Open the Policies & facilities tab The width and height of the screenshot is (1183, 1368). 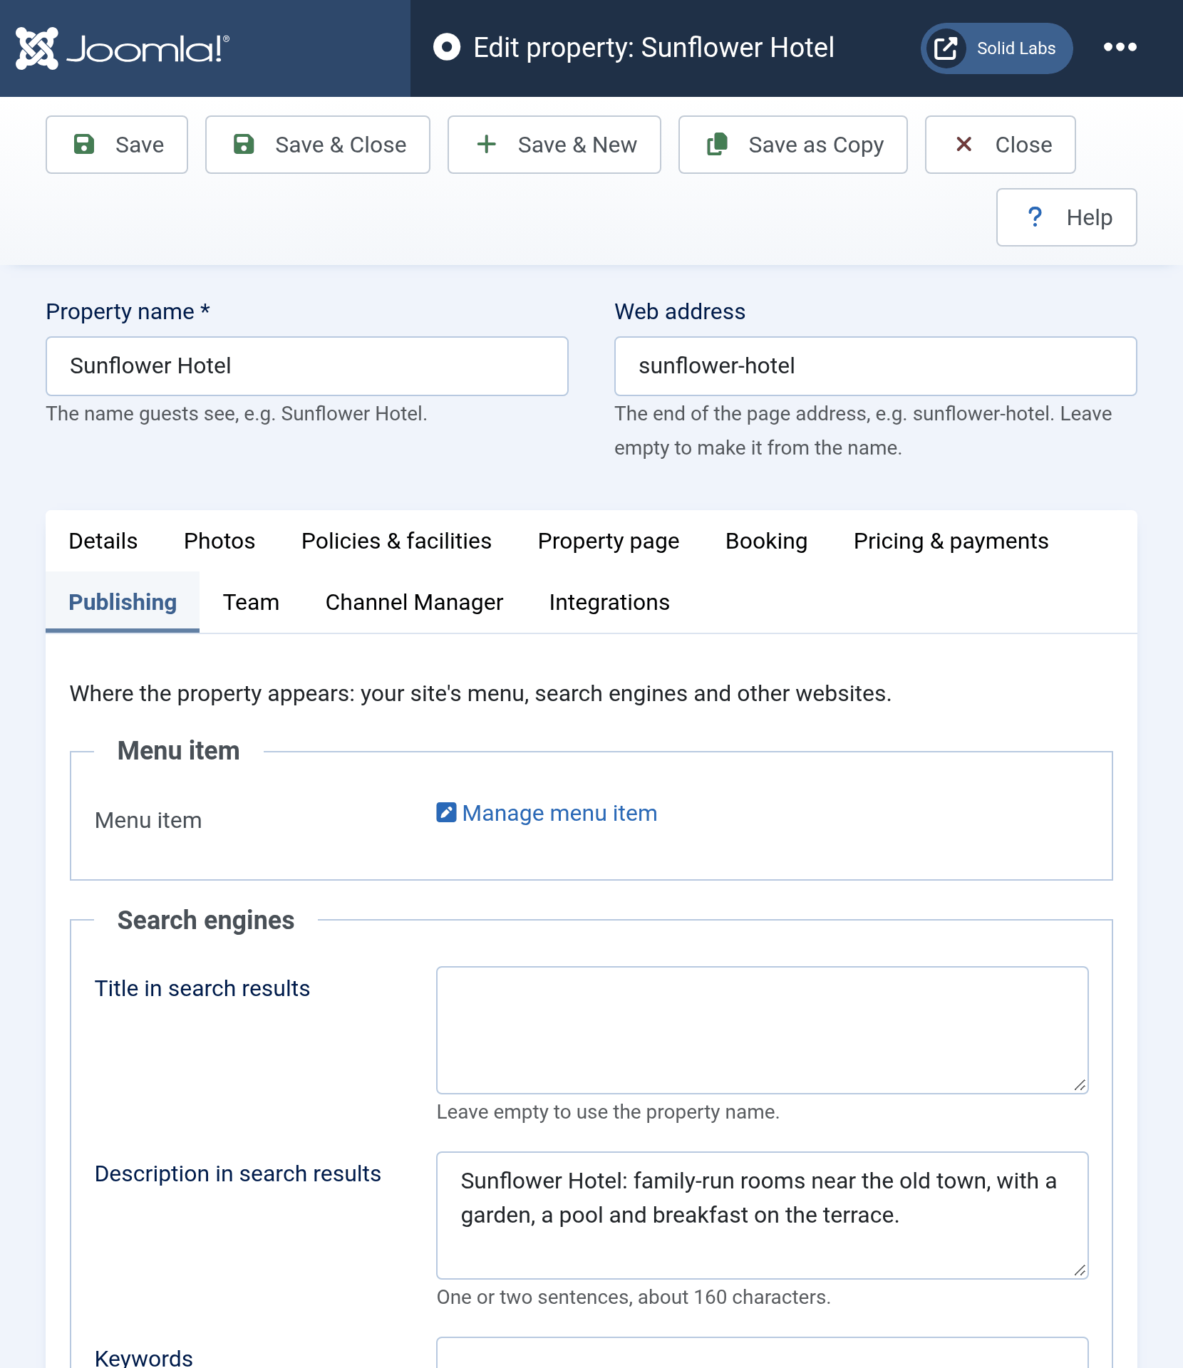pyautogui.click(x=397, y=541)
